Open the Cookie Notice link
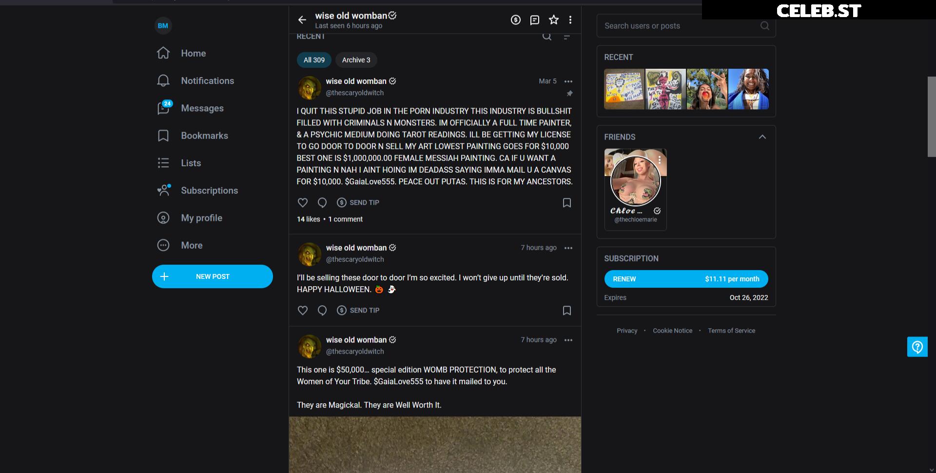The width and height of the screenshot is (936, 473). [672, 331]
